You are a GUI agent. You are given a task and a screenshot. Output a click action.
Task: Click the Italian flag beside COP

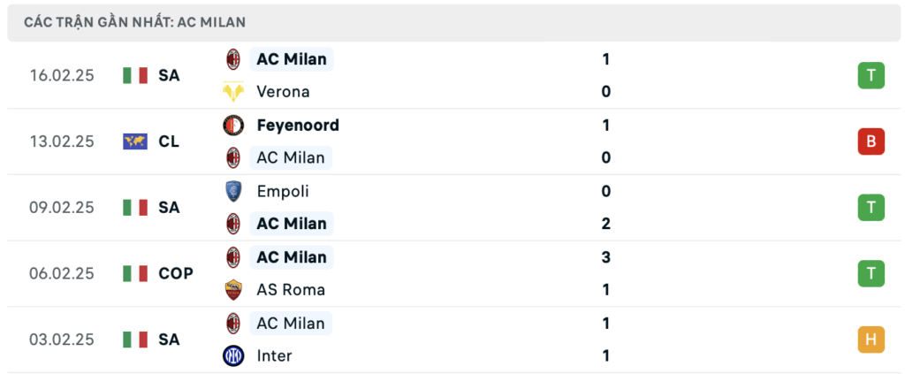(135, 273)
